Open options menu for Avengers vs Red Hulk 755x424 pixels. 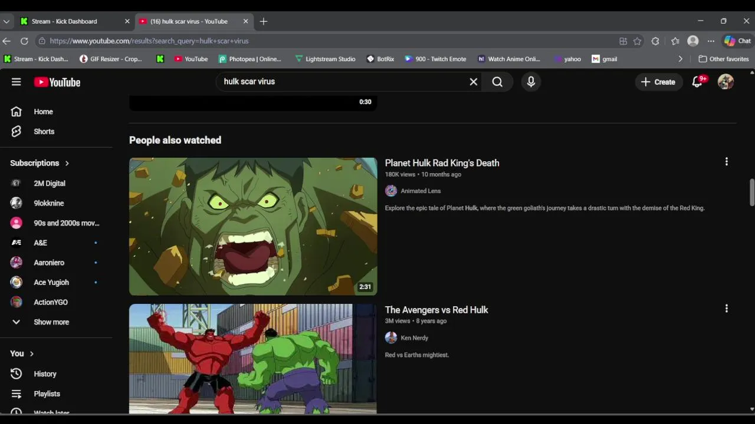726,309
